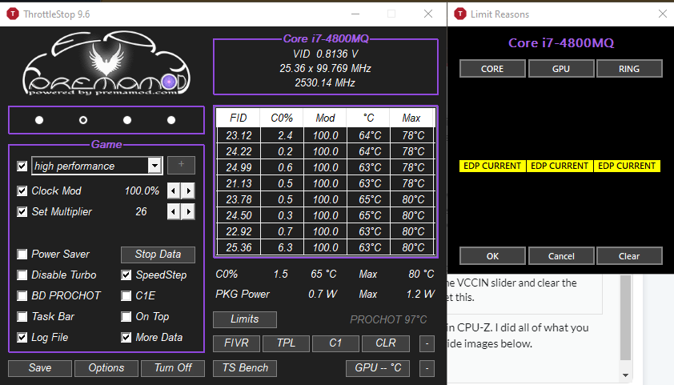The width and height of the screenshot is (674, 385).
Task: Click the PKG Power label
Action: 243,294
